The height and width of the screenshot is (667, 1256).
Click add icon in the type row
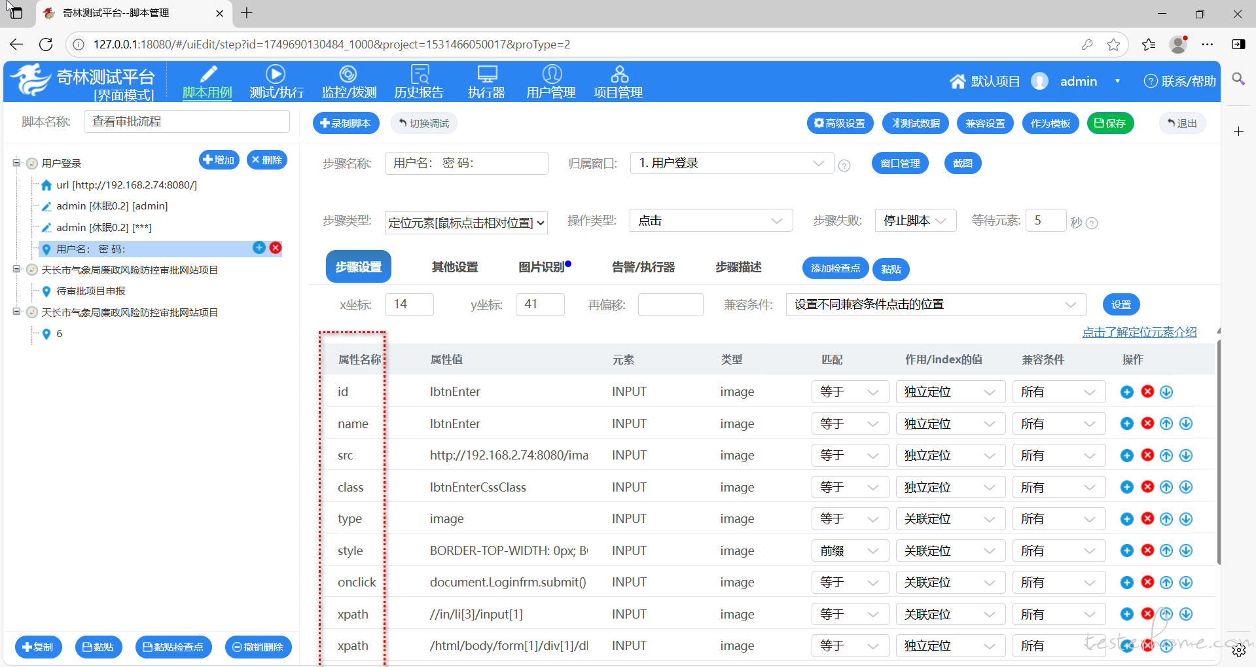point(1127,518)
